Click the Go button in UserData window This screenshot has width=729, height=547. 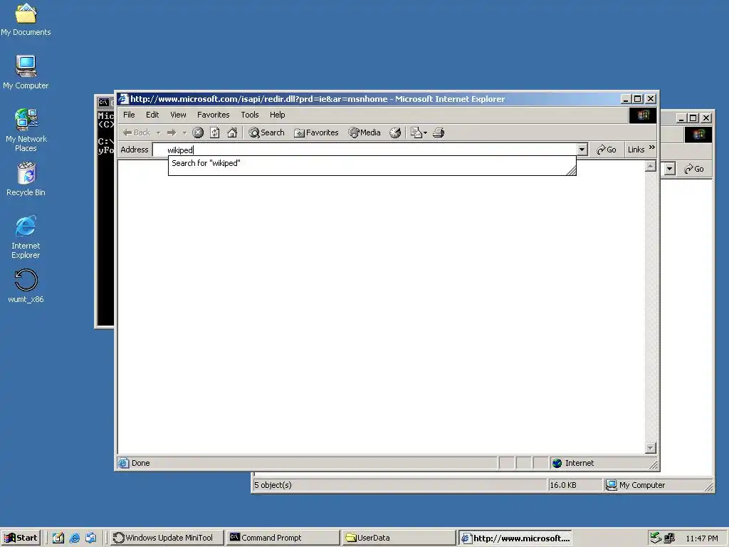[694, 168]
